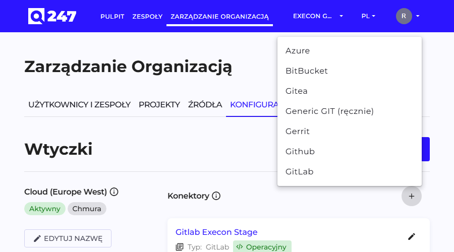The image size is (454, 252).
Task: Pick Generic GIT (ręcznie) option
Action: (350, 111)
